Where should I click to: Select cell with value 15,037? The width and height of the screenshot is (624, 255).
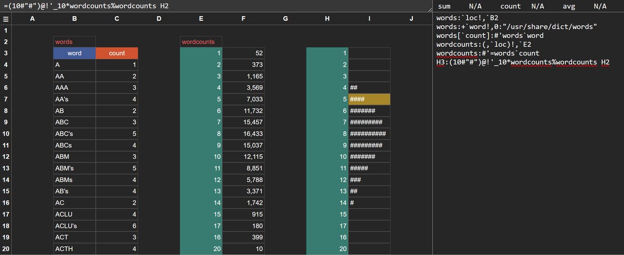[x=243, y=144]
